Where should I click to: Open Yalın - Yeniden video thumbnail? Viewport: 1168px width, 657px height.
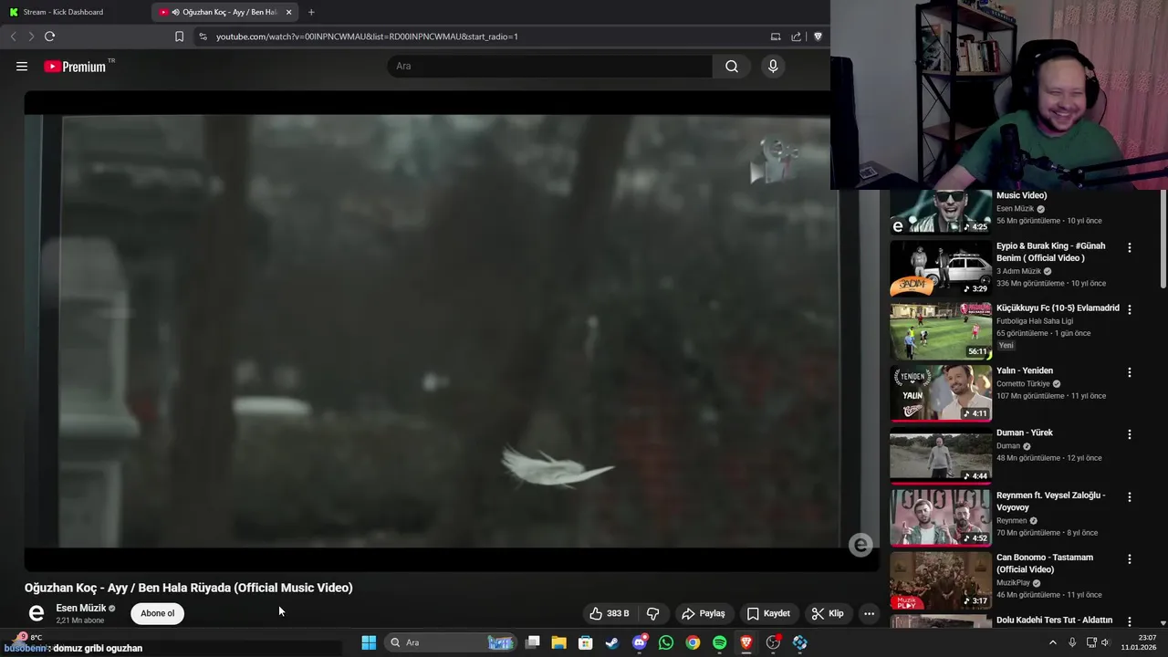point(941,393)
